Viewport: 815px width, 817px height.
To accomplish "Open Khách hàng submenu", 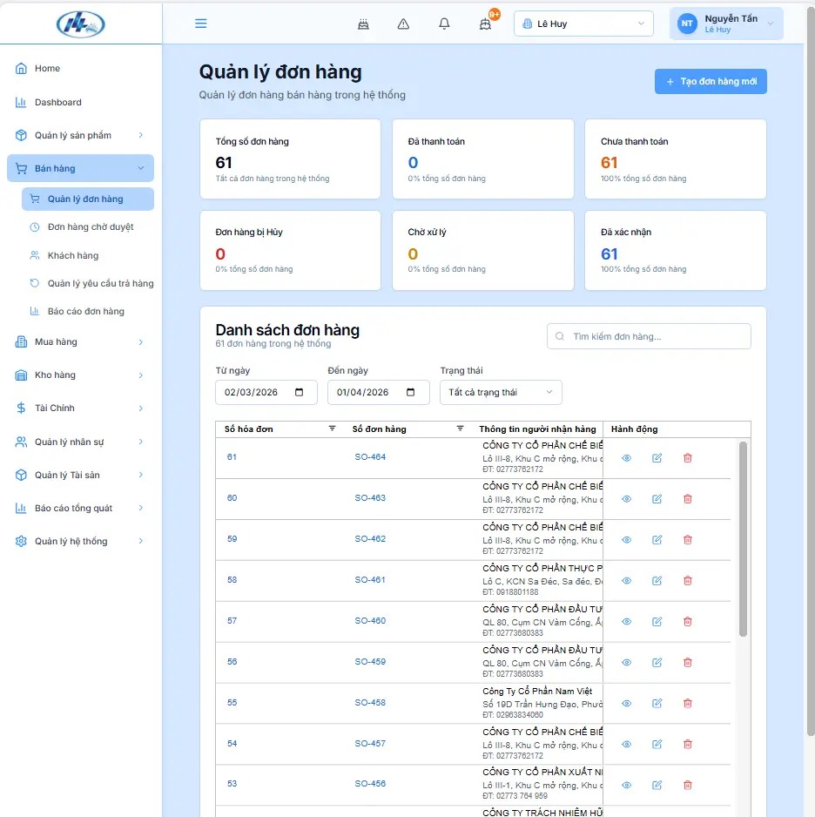I will click(x=88, y=255).
